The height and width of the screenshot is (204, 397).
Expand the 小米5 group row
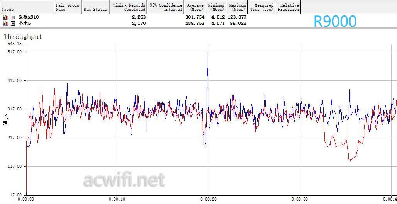point(13,23)
